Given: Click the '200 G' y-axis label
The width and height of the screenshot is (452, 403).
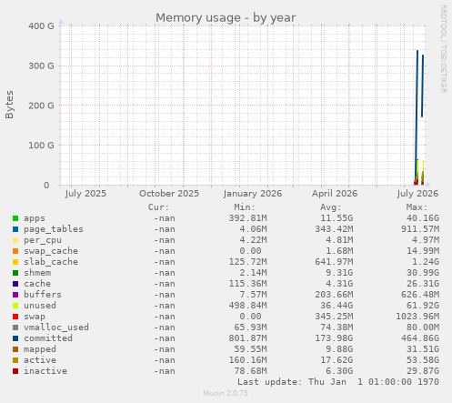Looking at the screenshot, I should click(x=41, y=106).
